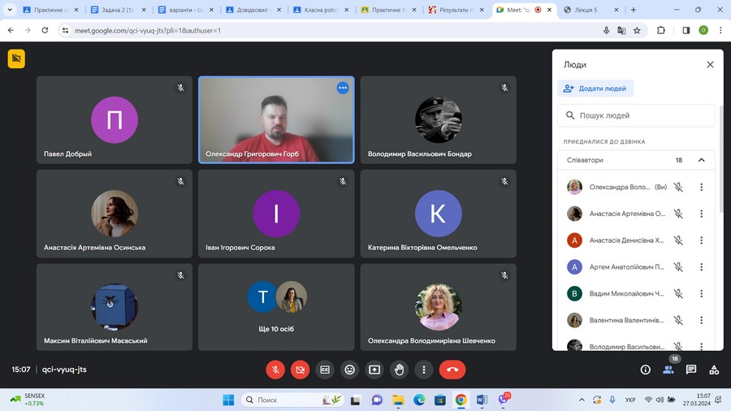The image size is (731, 411).
Task: Open options menu for Анастасія Денисівна
Action: (x=701, y=240)
